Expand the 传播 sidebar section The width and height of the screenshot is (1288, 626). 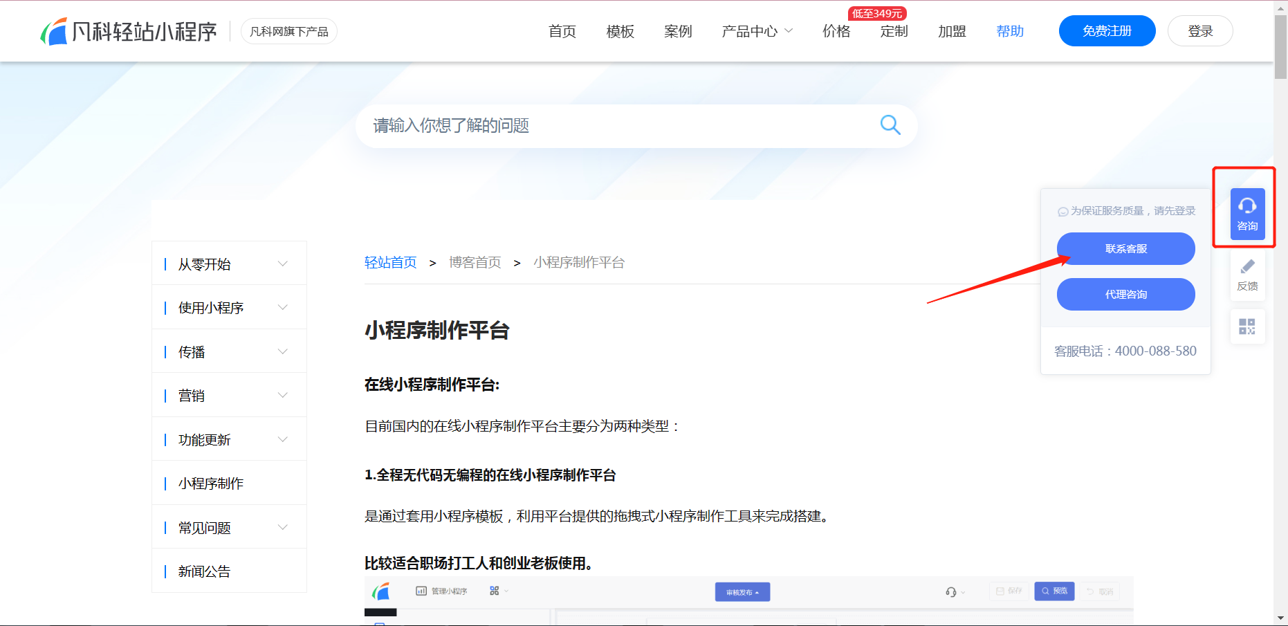(229, 351)
